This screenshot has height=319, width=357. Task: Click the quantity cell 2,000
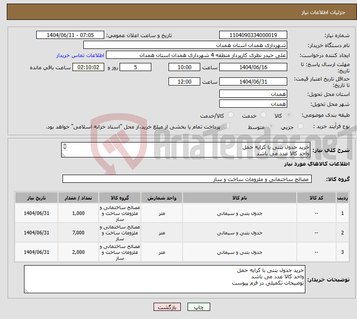(78, 252)
